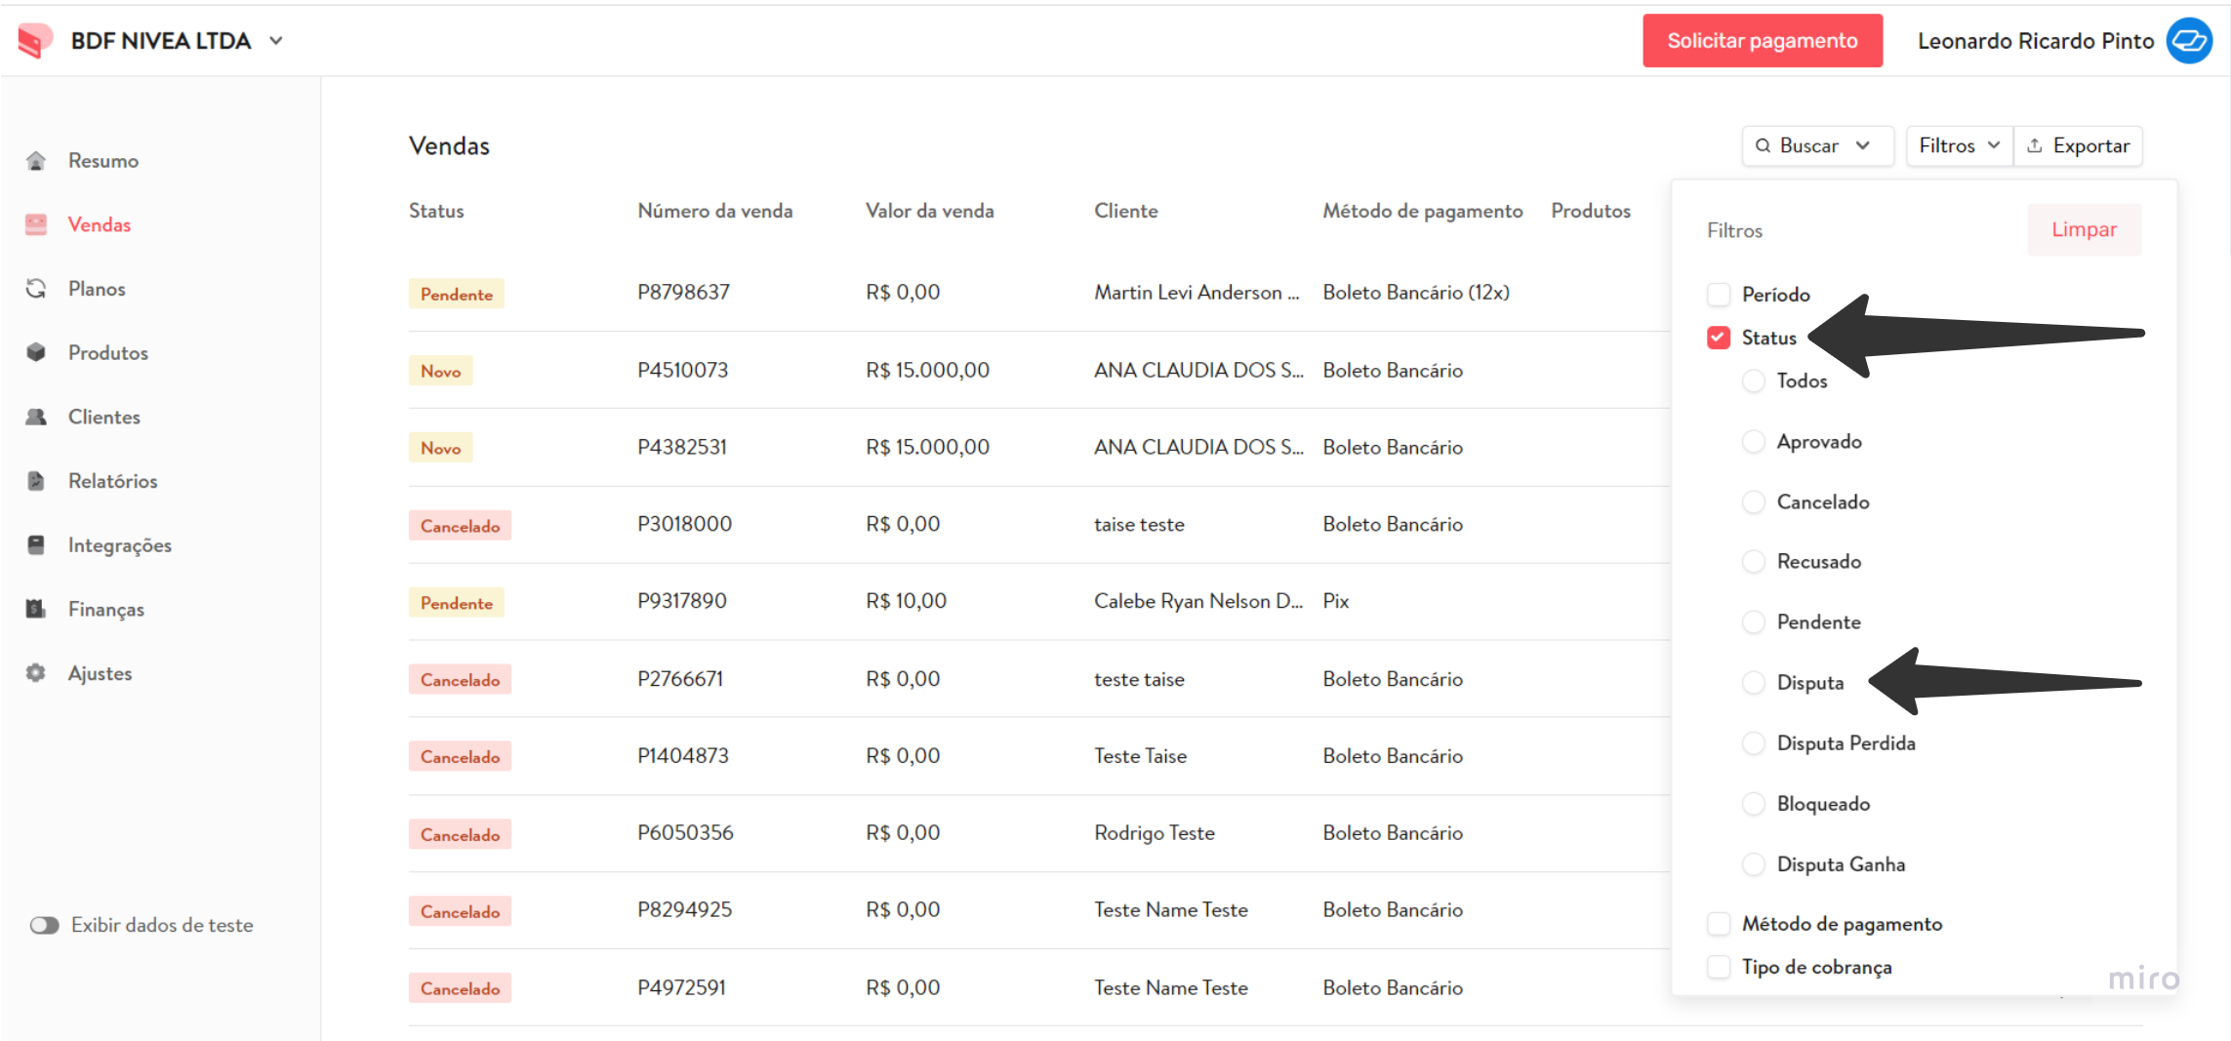Check the Período filter checkbox
The image size is (2231, 1041).
click(x=1719, y=295)
